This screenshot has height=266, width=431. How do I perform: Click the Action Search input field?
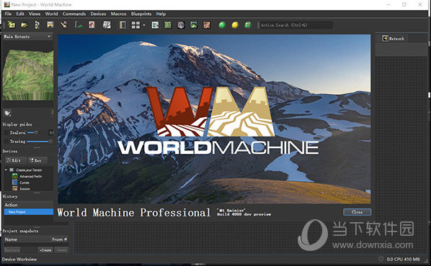[296, 25]
